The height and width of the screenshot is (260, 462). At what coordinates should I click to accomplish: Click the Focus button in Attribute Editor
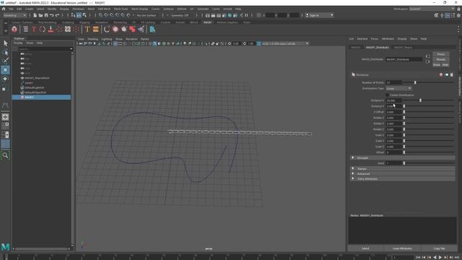[441, 54]
